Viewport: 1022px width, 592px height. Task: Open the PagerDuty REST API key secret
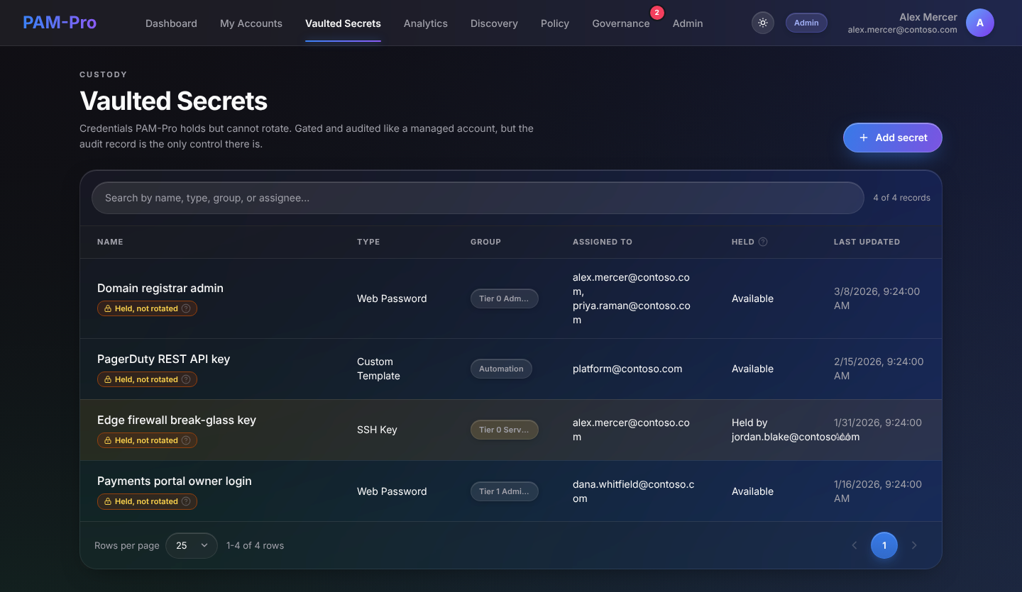[x=163, y=359]
